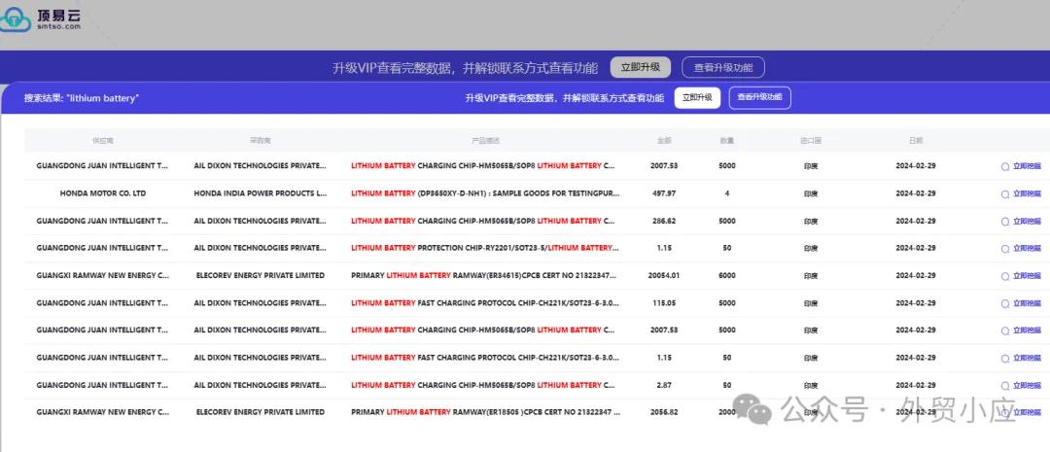Click 印度 in the 20054.01 amount row

[x=810, y=276]
